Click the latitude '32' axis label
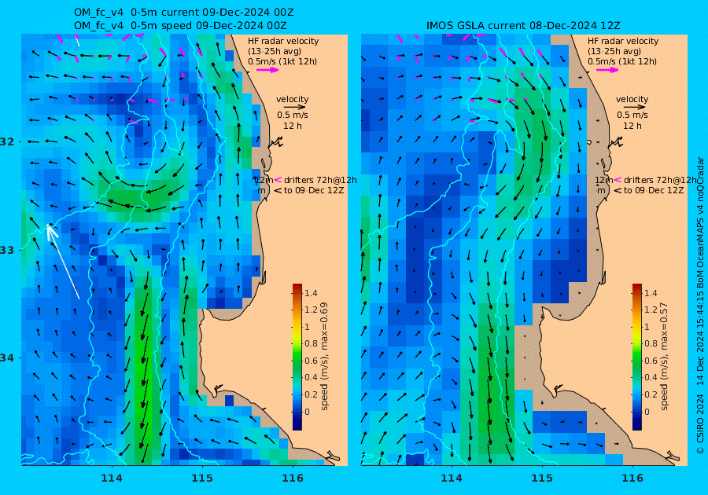The image size is (708, 495). pyautogui.click(x=8, y=142)
